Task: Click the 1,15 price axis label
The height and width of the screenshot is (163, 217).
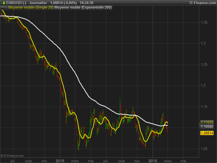Action: (x=204, y=106)
